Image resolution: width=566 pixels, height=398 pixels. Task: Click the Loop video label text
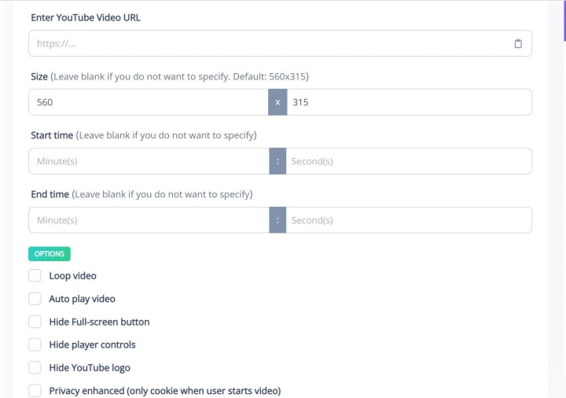(x=72, y=276)
